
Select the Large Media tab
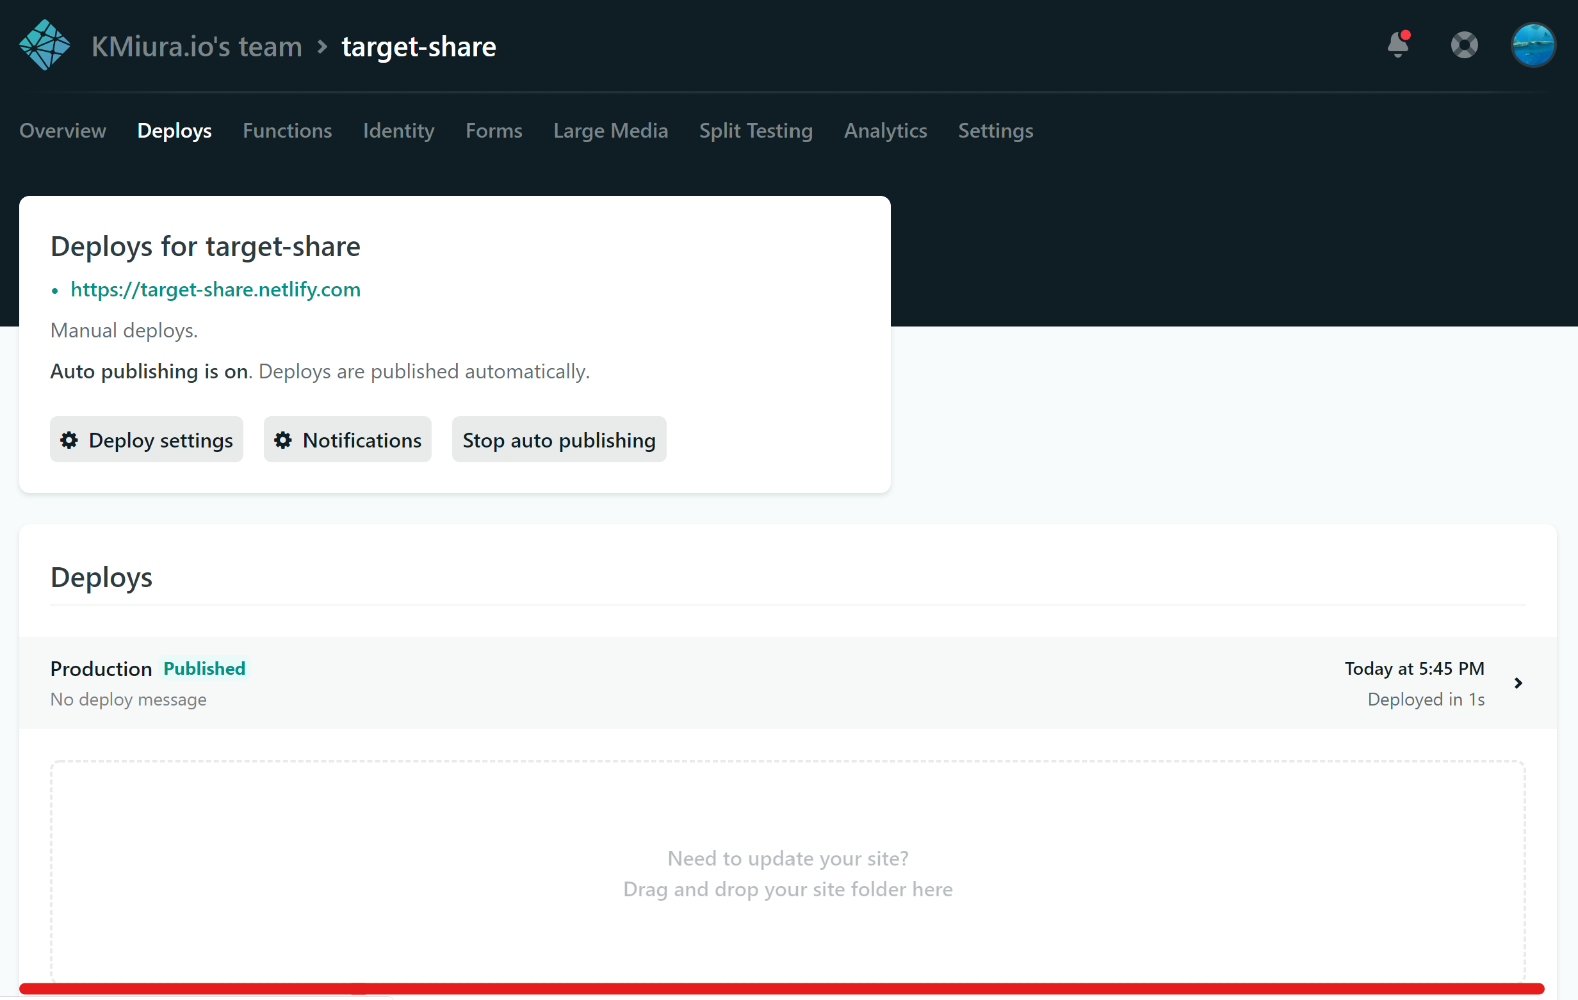point(610,131)
